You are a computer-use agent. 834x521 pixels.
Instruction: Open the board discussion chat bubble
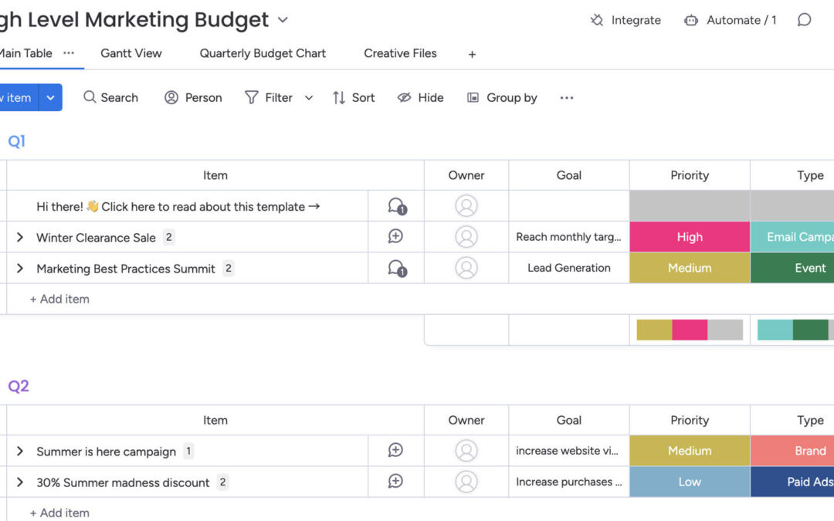point(804,20)
